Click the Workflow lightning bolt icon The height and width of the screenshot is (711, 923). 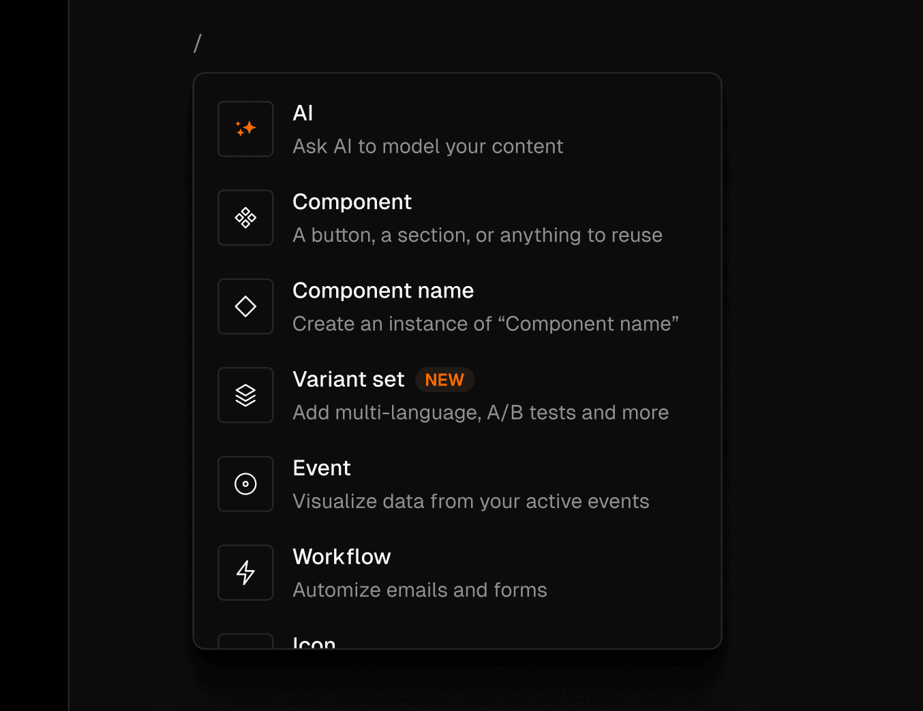coord(245,573)
